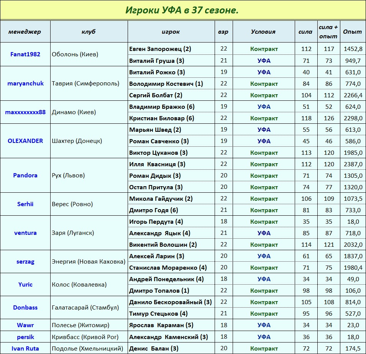Open manager persik link

[25, 337]
